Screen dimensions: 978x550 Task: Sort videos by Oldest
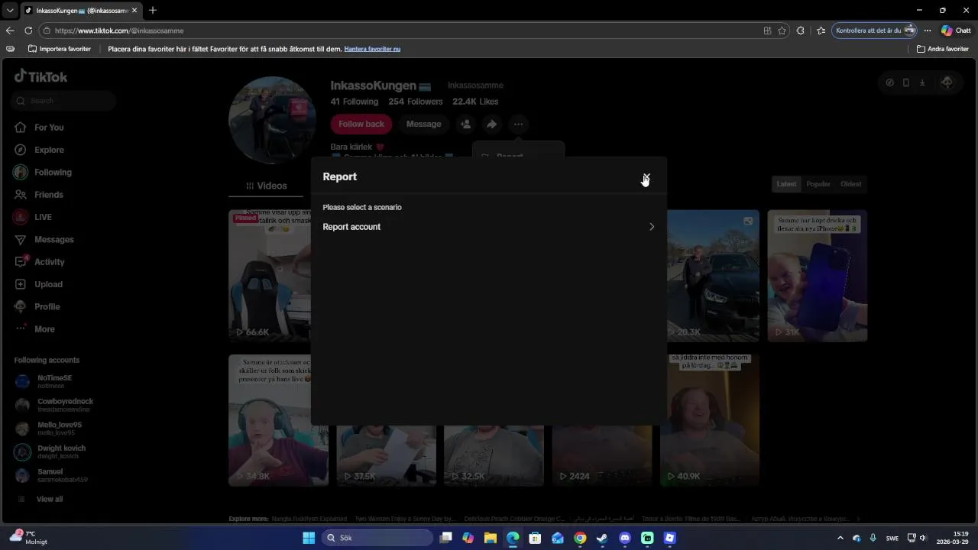coord(850,184)
